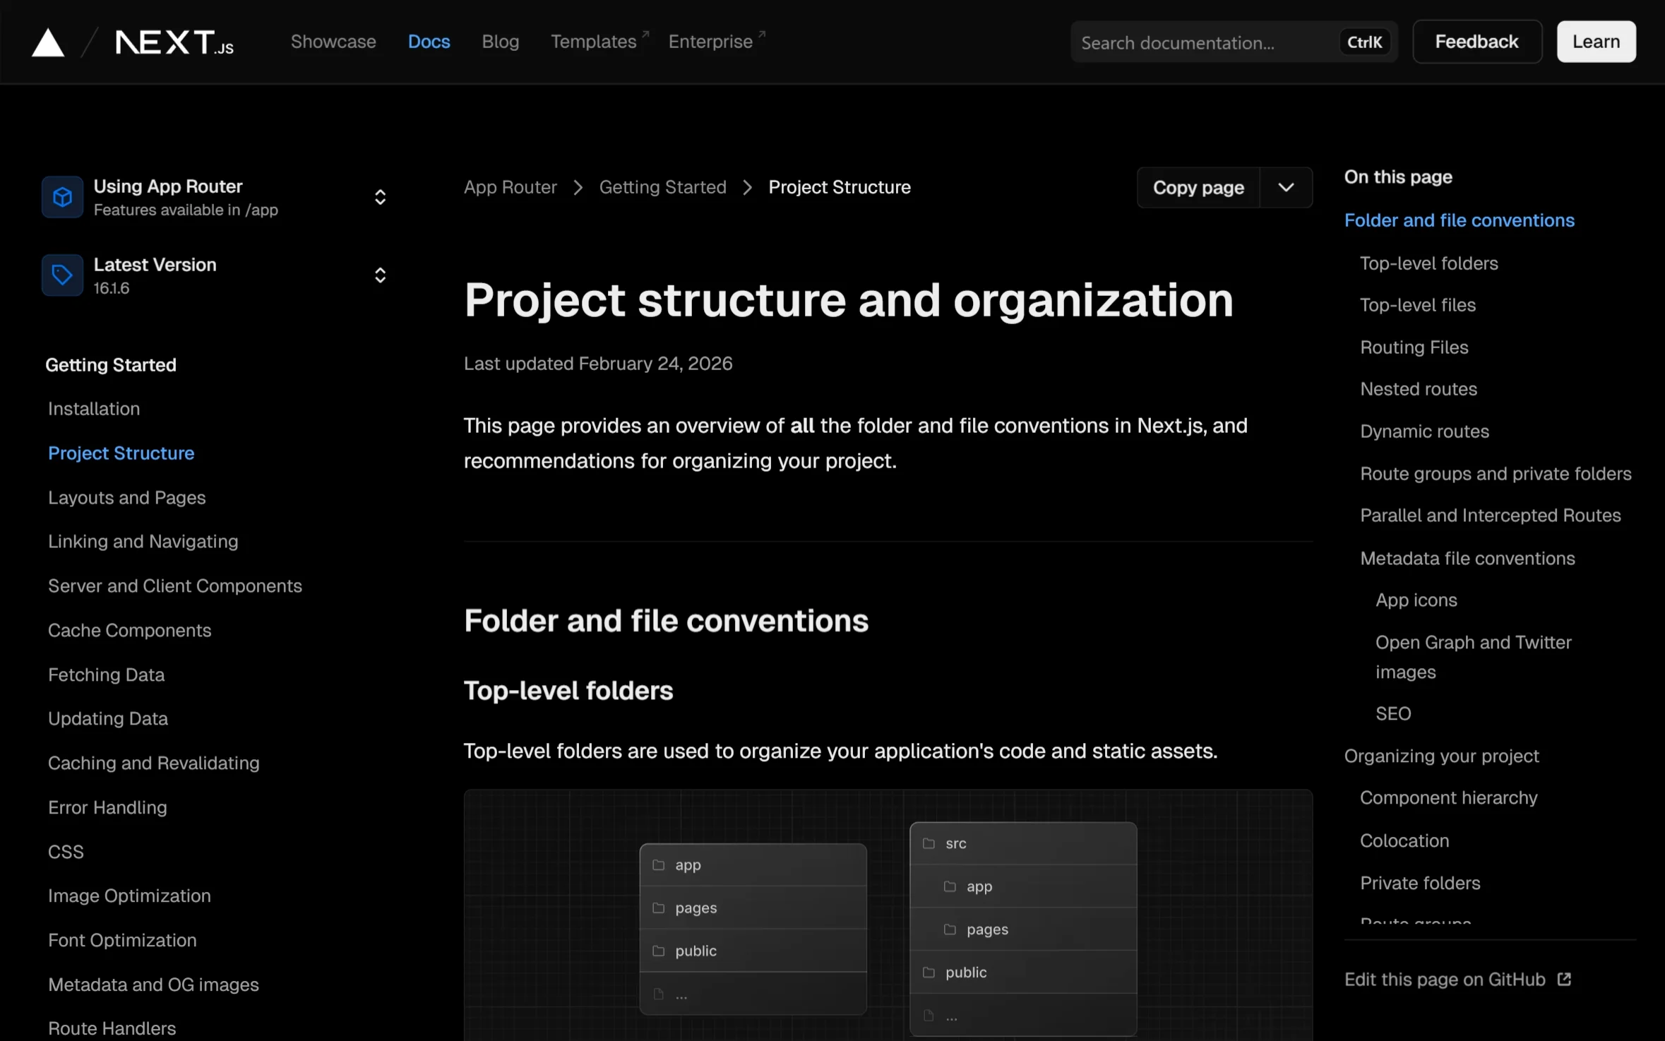1665x1041 pixels.
Task: Open the Copy page dropdown arrow
Action: point(1286,187)
